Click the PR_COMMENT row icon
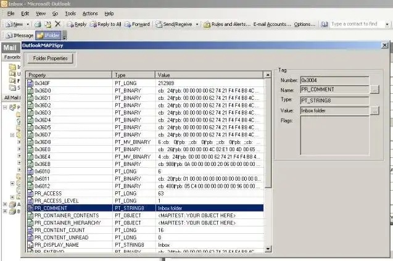 [x=30, y=208]
